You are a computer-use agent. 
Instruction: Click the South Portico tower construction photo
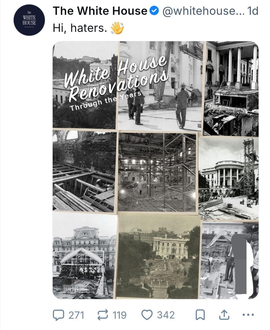click(228, 178)
